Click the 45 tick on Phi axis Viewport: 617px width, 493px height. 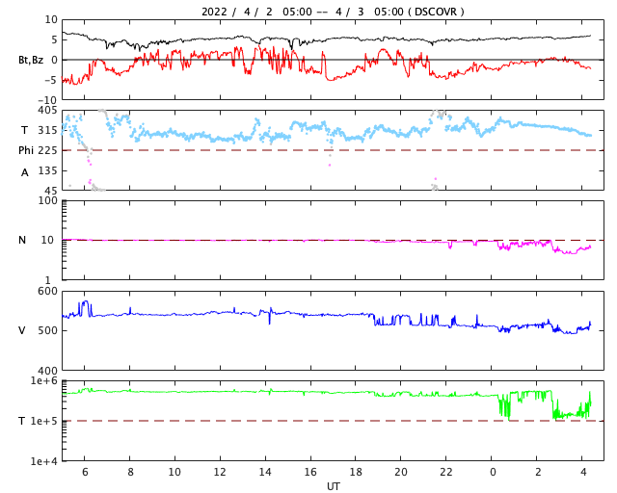(51, 191)
